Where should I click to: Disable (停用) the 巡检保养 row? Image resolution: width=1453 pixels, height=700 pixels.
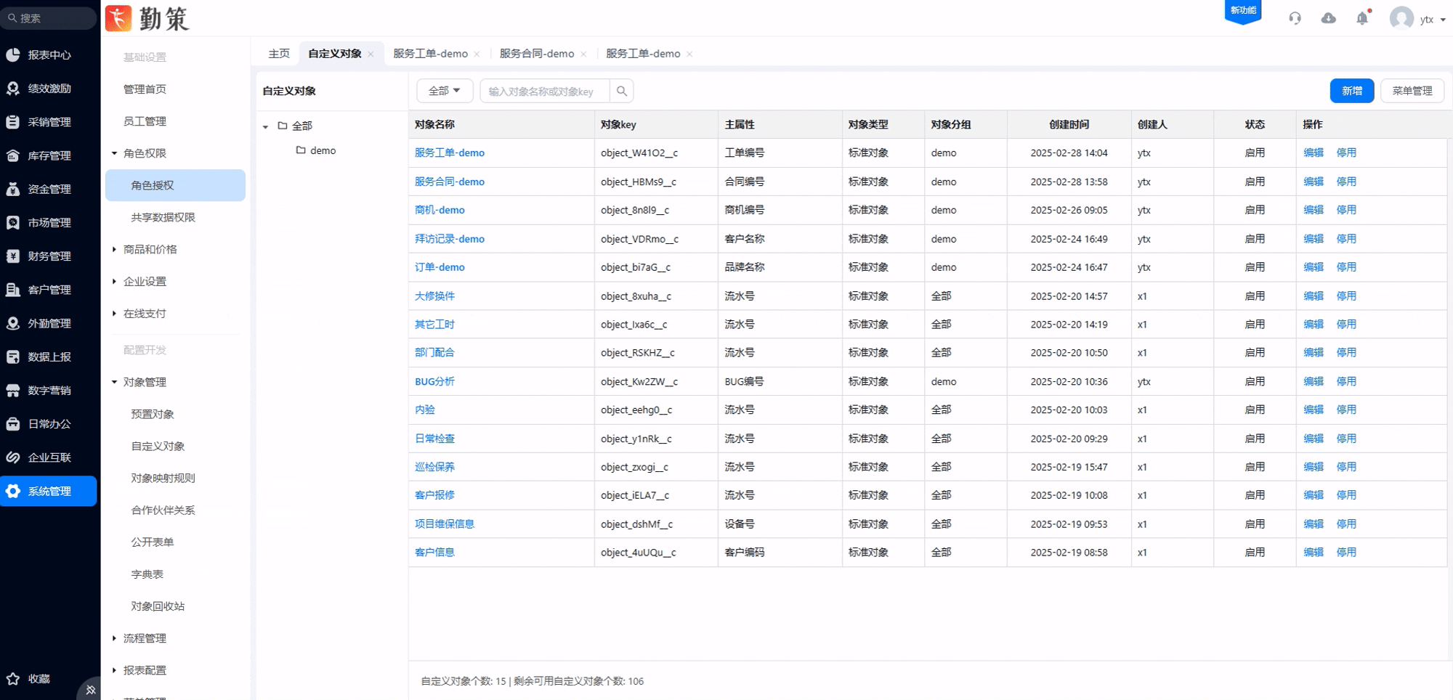coord(1346,467)
